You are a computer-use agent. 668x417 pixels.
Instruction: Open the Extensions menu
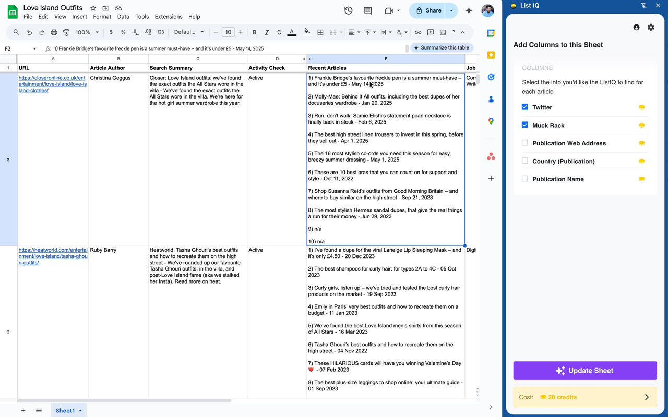click(169, 17)
